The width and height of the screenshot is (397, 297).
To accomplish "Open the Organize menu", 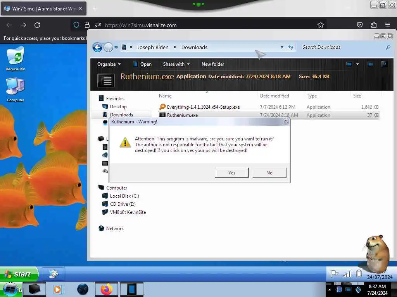I will (x=109, y=64).
